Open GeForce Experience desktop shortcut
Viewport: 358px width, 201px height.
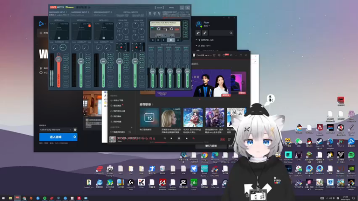351,171
